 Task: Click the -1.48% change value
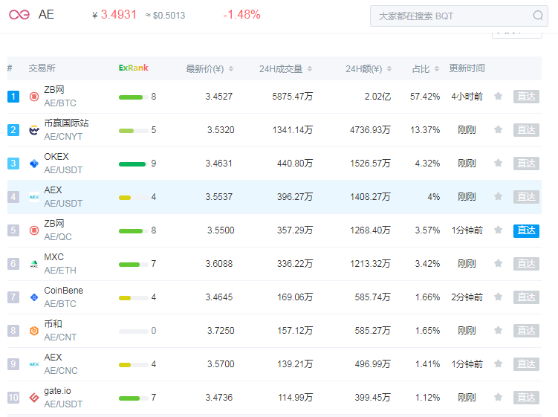tap(241, 15)
